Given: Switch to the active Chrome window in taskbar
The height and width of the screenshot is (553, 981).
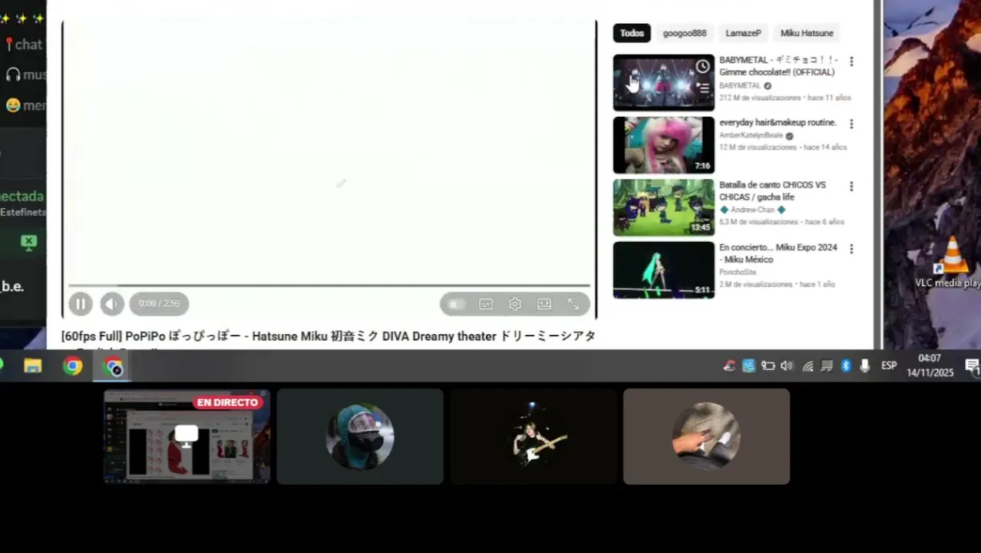Looking at the screenshot, I should pyautogui.click(x=113, y=366).
